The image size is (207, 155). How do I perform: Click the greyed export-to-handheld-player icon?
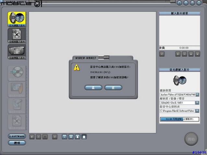(17, 90)
